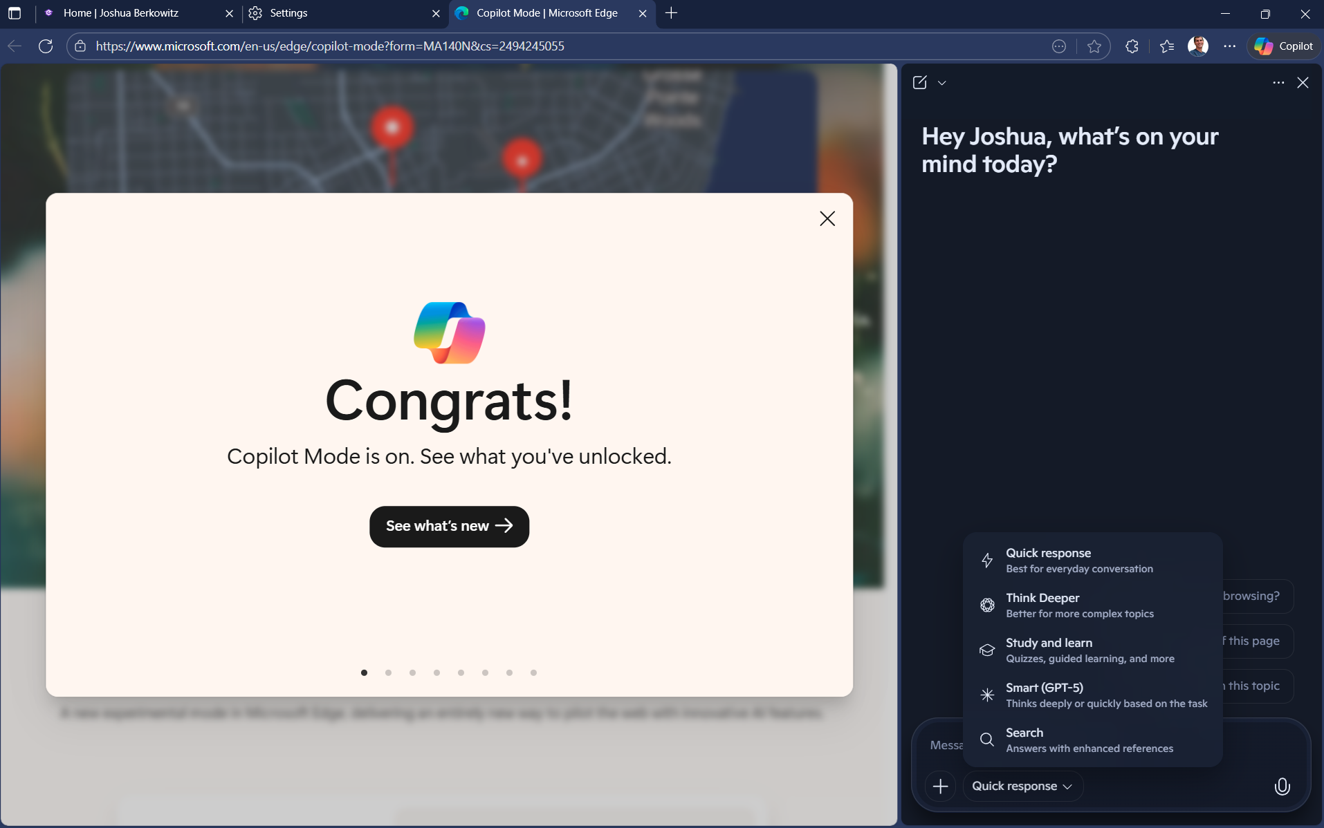The width and height of the screenshot is (1324, 828).
Task: Refresh the current page
Action: 46,46
